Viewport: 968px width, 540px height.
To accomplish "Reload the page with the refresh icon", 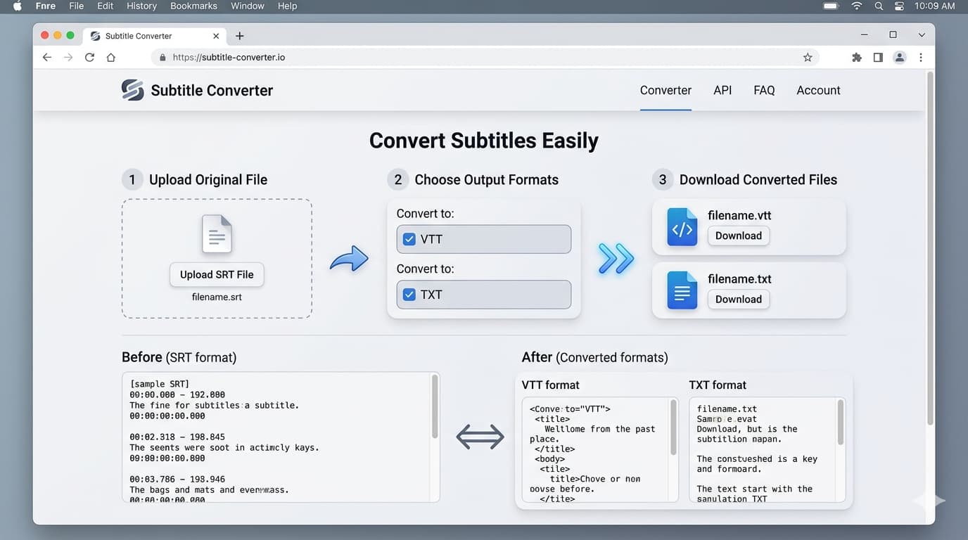I will pos(89,58).
